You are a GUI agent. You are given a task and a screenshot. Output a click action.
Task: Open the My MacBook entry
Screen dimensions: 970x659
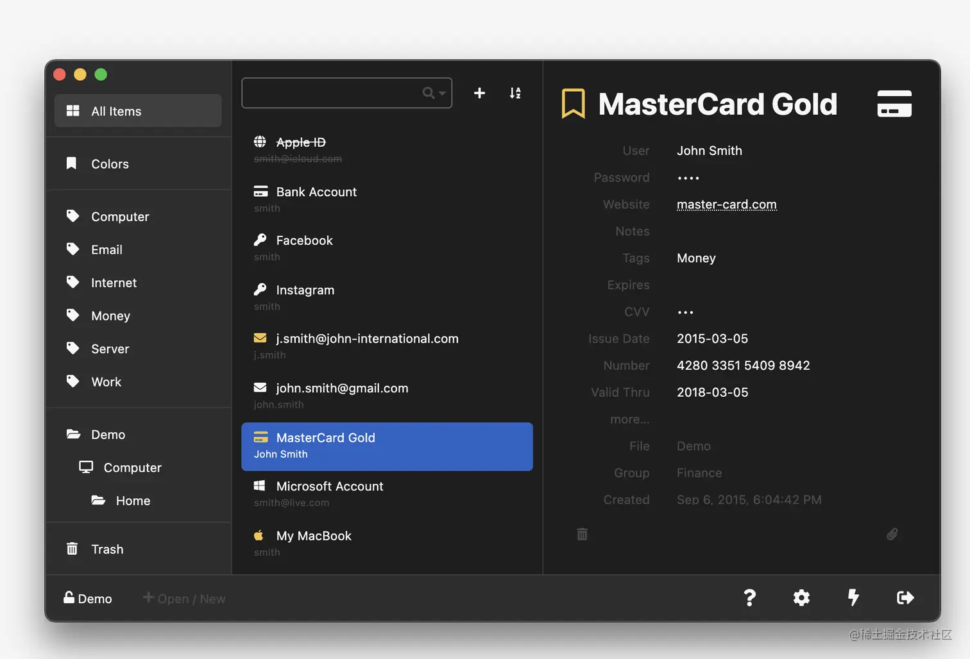click(x=387, y=543)
